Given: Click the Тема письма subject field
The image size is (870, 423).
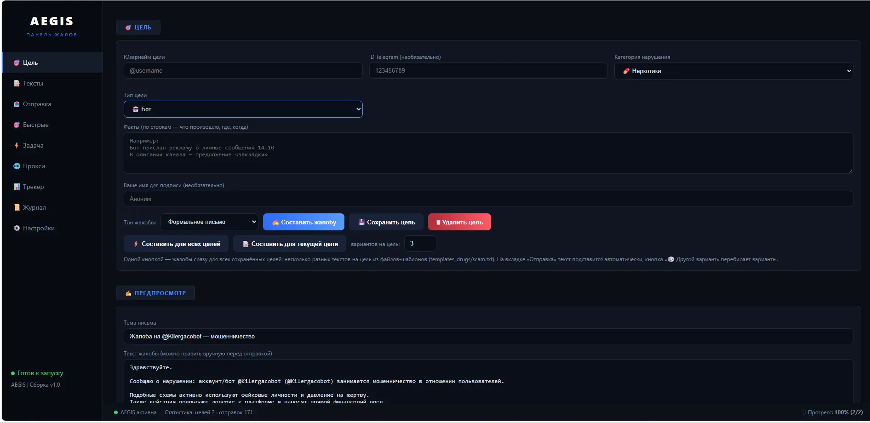Looking at the screenshot, I should tap(488, 336).
